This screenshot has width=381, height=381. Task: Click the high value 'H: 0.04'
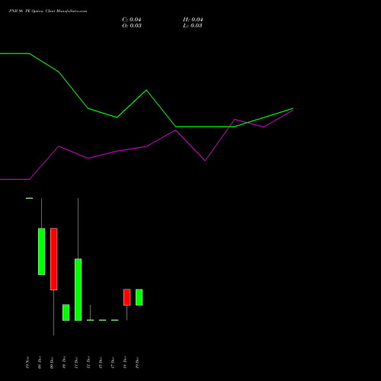coord(193,20)
